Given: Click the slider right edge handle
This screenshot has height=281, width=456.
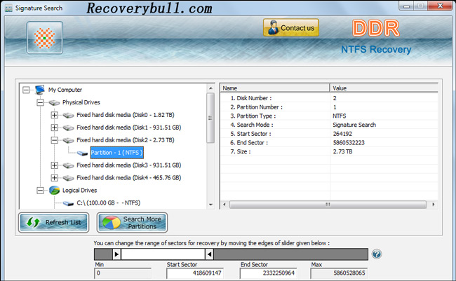Looking at the screenshot, I should pyautogui.click(x=209, y=254).
